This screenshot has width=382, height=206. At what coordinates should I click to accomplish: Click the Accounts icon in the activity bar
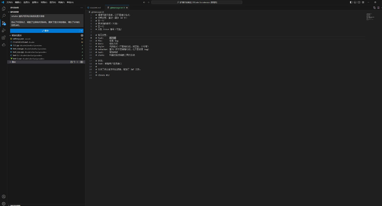(x=4, y=196)
